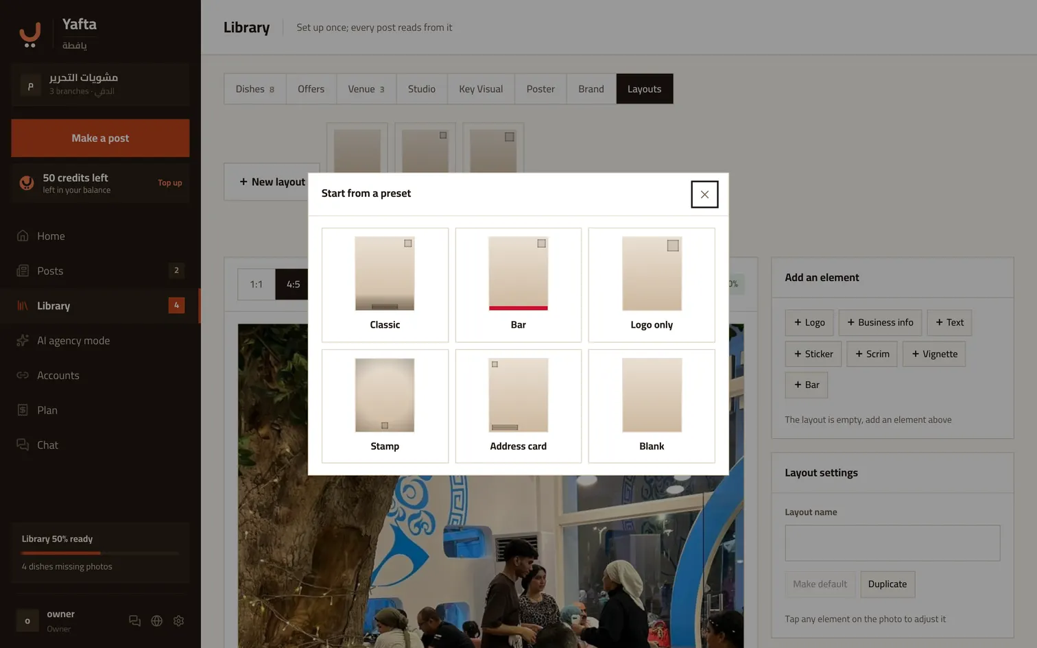Choose the Classic preset
The height and width of the screenshot is (648, 1037).
[x=385, y=285]
